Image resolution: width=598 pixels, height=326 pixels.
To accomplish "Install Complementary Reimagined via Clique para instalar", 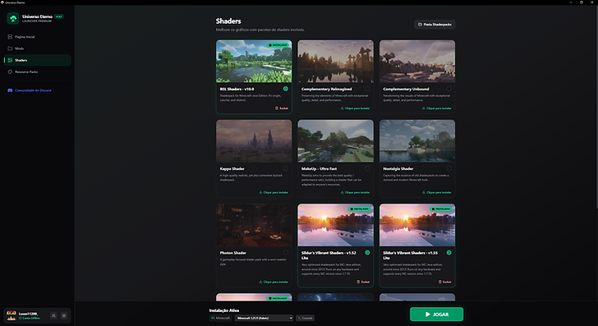I will coord(356,108).
